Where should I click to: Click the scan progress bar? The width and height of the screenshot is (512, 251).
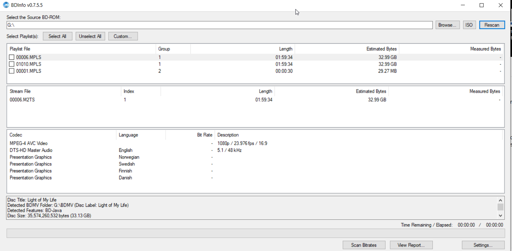coord(256,233)
